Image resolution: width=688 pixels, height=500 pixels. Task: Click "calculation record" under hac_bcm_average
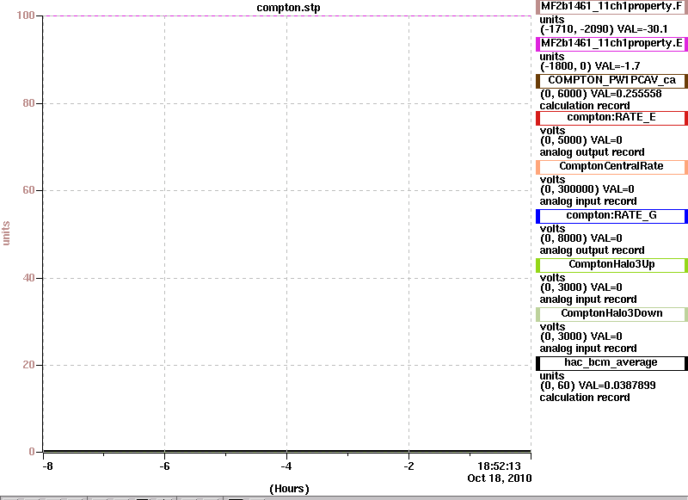coord(585,398)
